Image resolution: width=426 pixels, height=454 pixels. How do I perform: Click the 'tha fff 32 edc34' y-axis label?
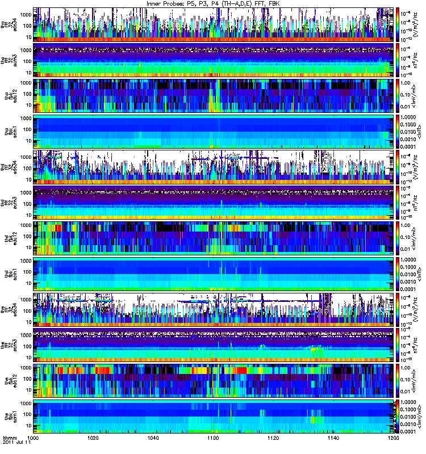[x=9, y=25]
